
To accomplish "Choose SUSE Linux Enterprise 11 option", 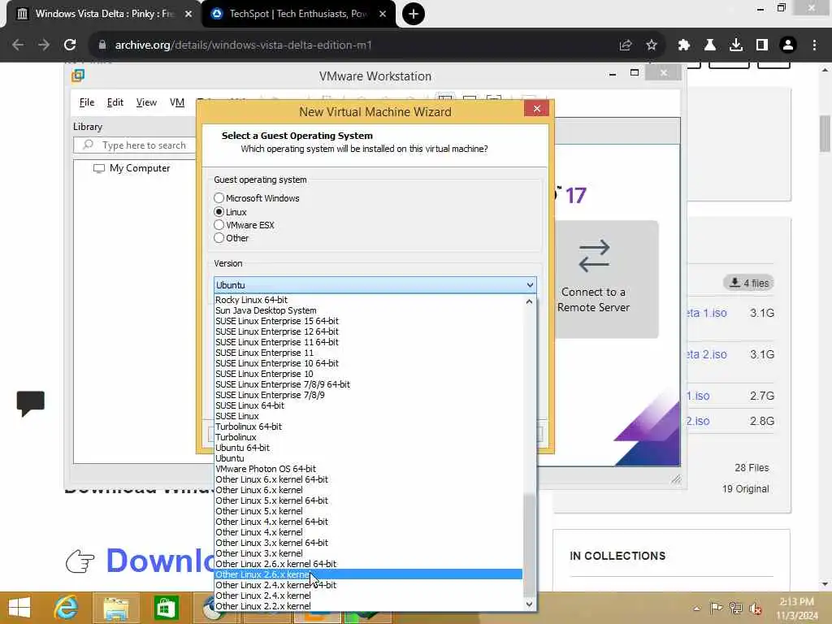I will point(368,353).
